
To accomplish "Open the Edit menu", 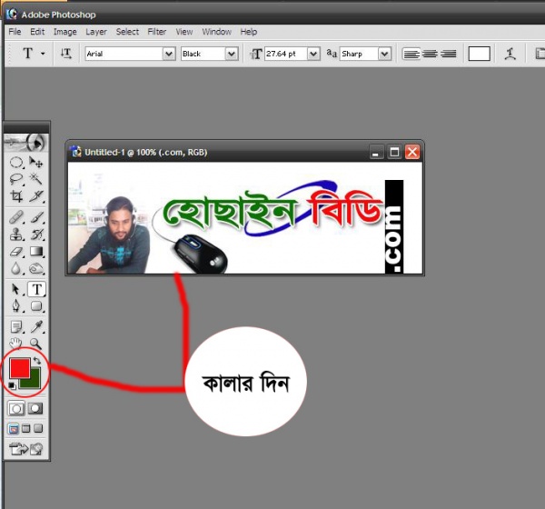I will [37, 32].
